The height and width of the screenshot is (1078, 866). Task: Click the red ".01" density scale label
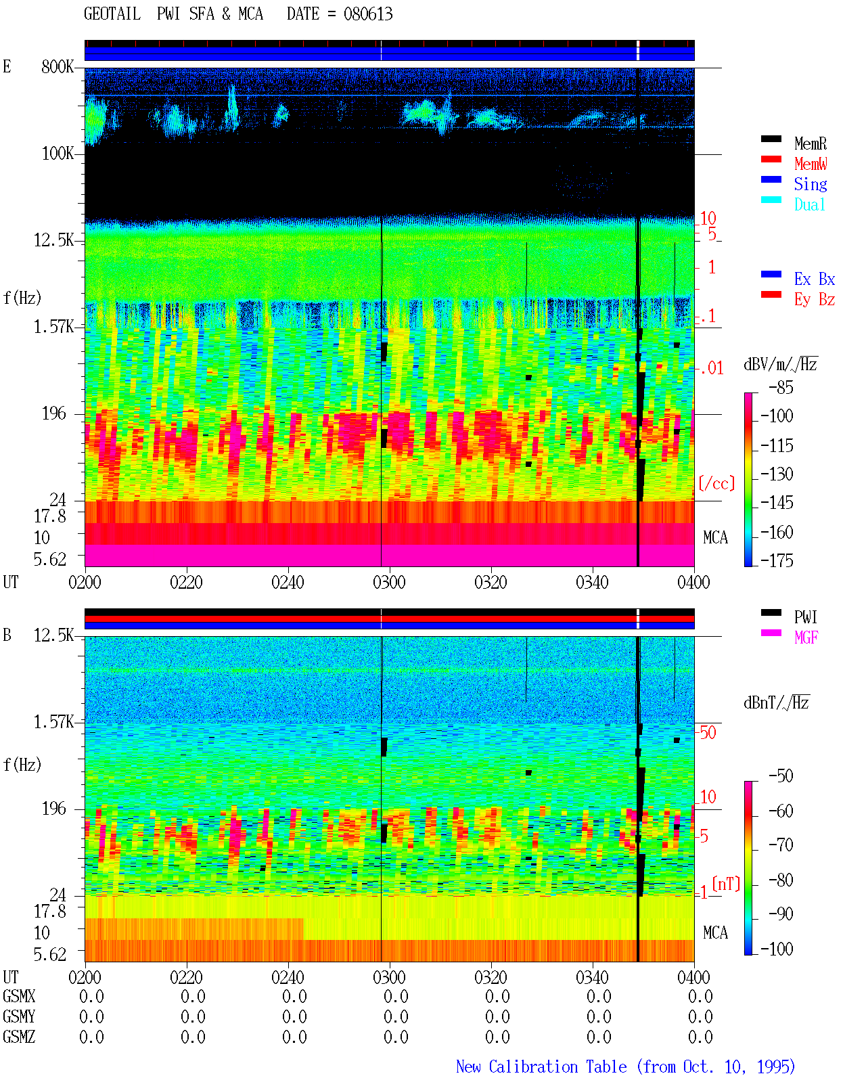712,369
